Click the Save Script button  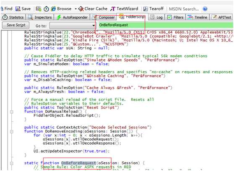point(16,25)
